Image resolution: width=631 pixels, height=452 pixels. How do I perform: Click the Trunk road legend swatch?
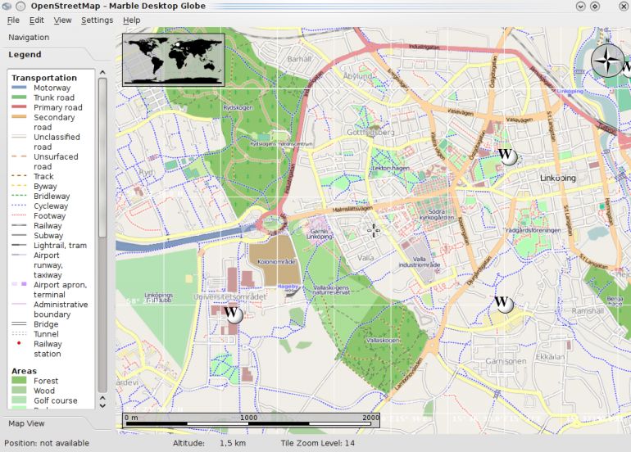19,97
